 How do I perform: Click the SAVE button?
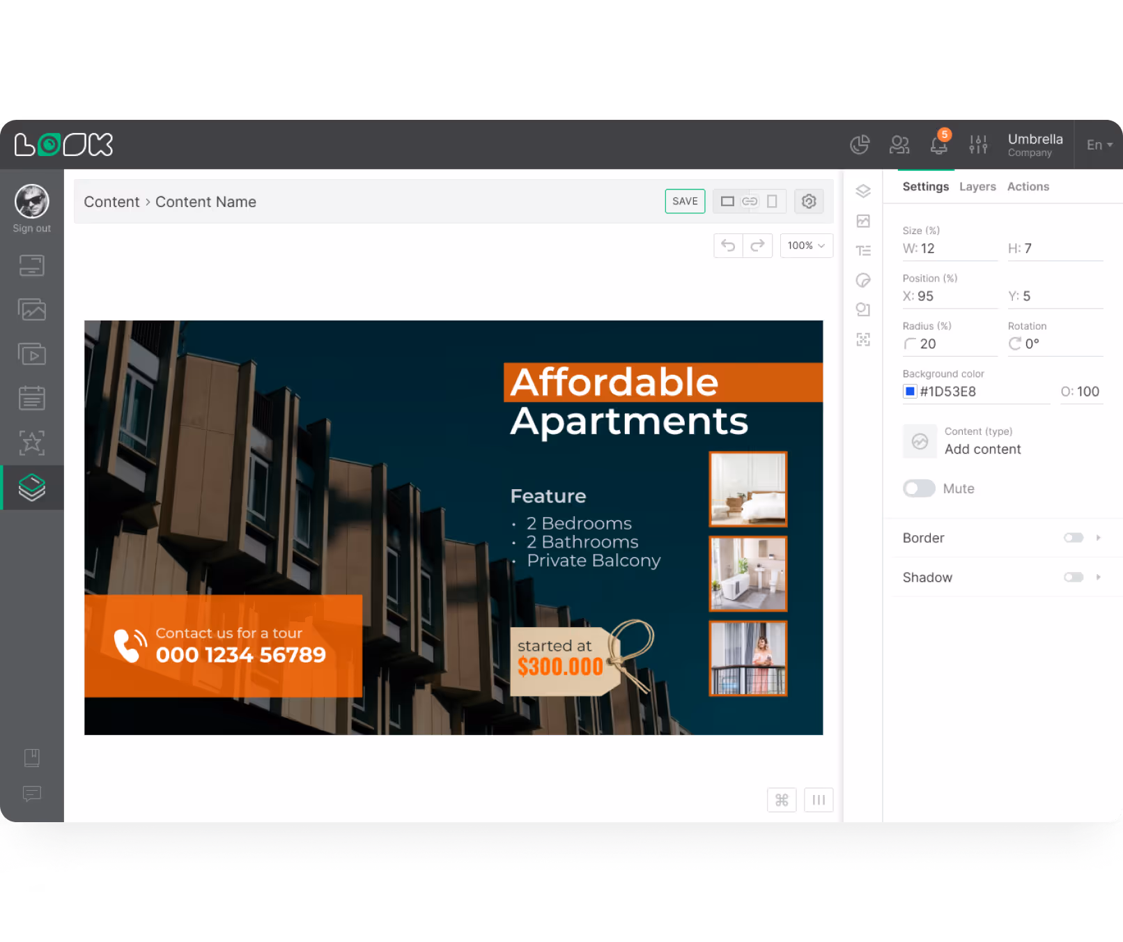[685, 201]
